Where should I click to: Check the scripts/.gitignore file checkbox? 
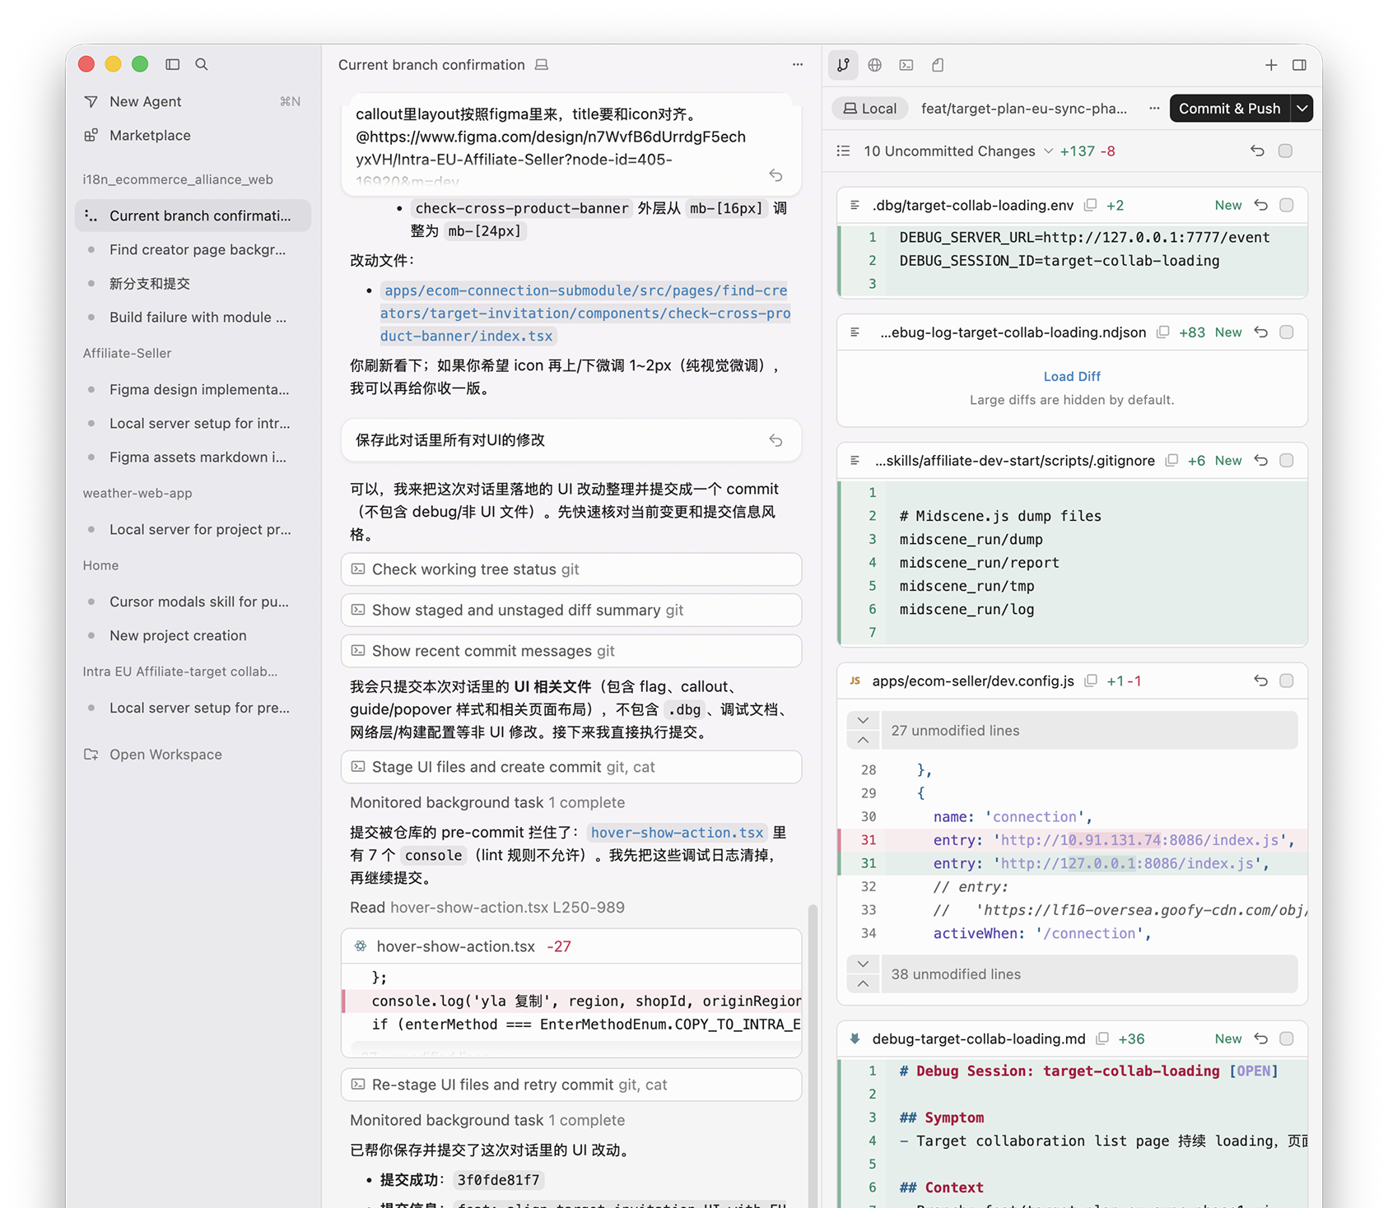pos(1287,461)
